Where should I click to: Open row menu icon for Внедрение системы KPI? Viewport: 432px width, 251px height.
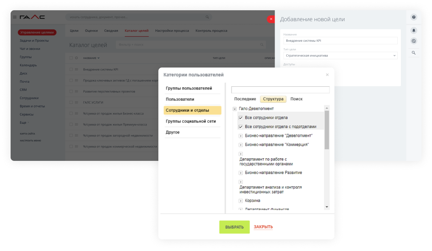[76, 69]
